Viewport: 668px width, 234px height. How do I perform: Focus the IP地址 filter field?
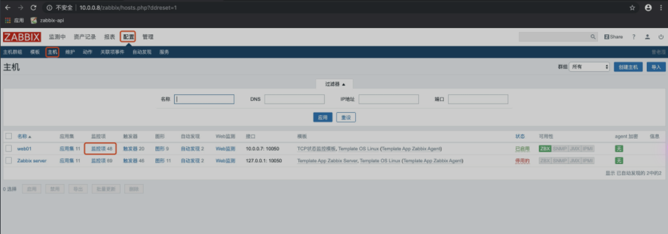(x=388, y=99)
